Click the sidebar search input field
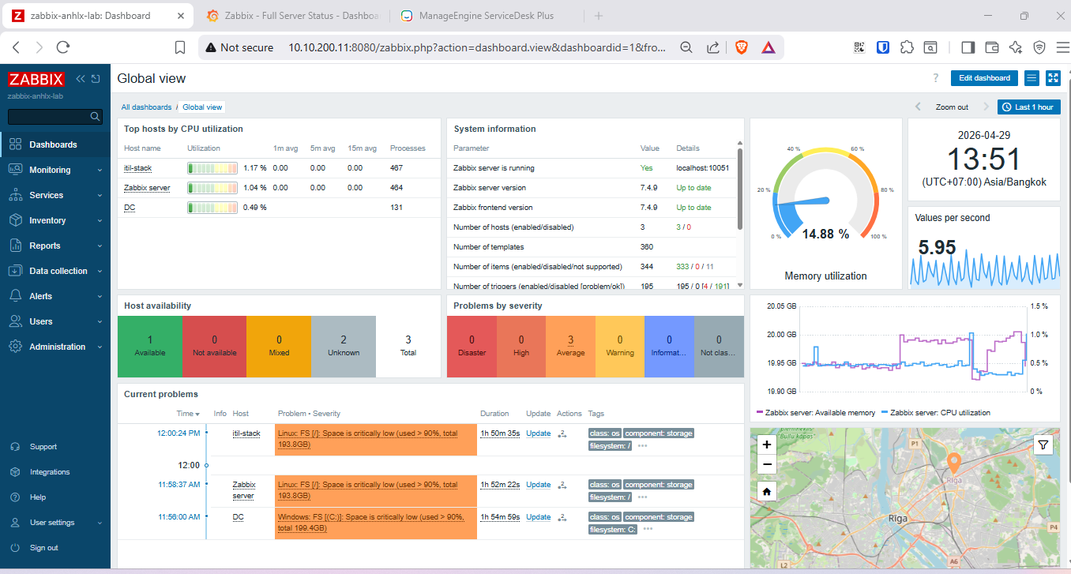This screenshot has height=574, width=1071. [49, 117]
